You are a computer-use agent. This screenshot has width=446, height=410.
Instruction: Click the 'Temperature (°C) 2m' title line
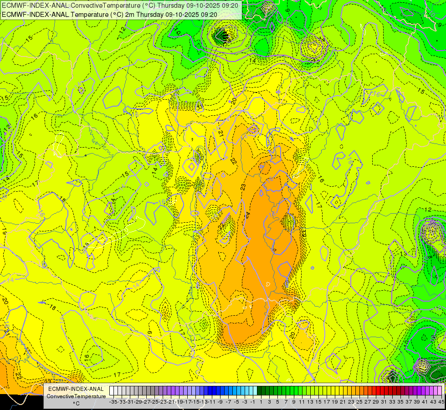pos(109,15)
